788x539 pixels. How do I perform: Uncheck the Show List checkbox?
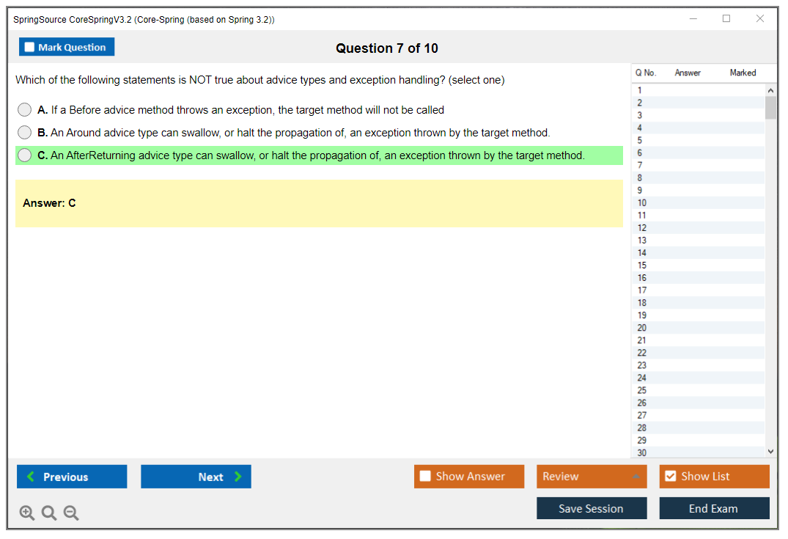(x=670, y=477)
